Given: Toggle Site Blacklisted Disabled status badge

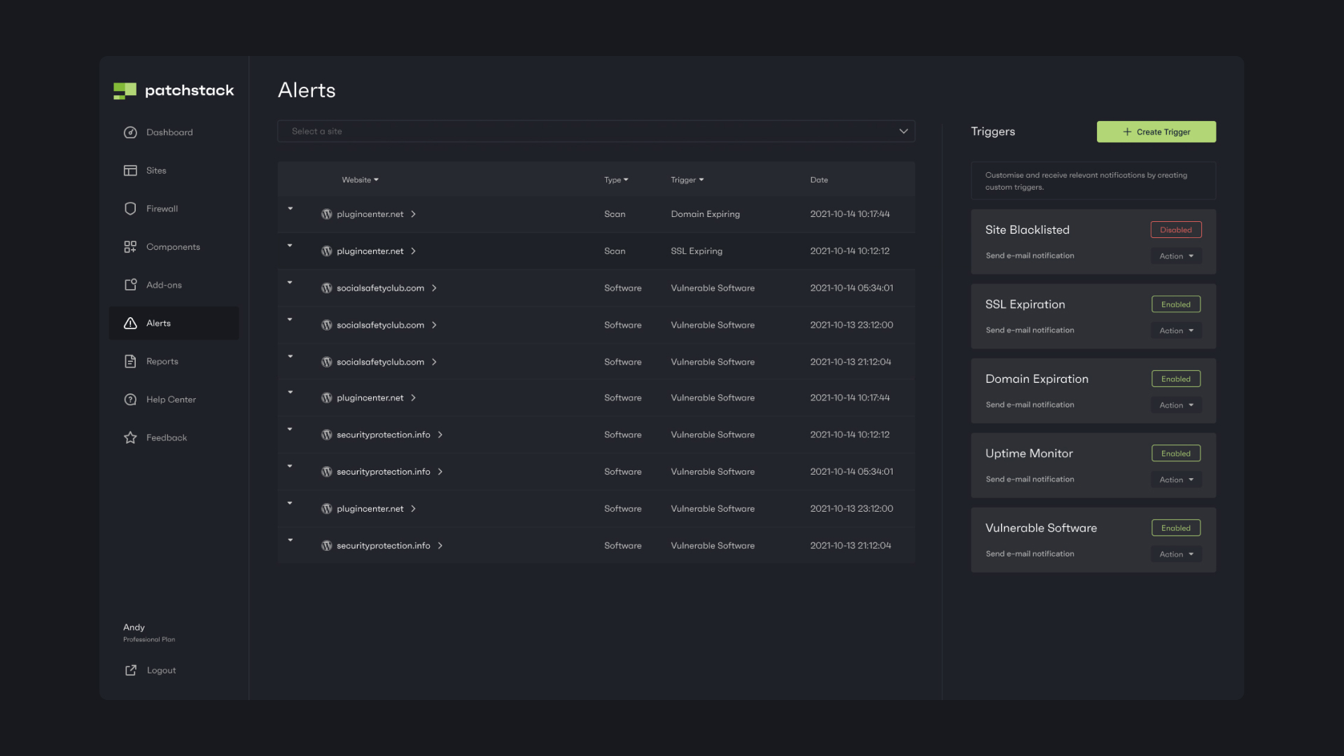Looking at the screenshot, I should (1175, 230).
